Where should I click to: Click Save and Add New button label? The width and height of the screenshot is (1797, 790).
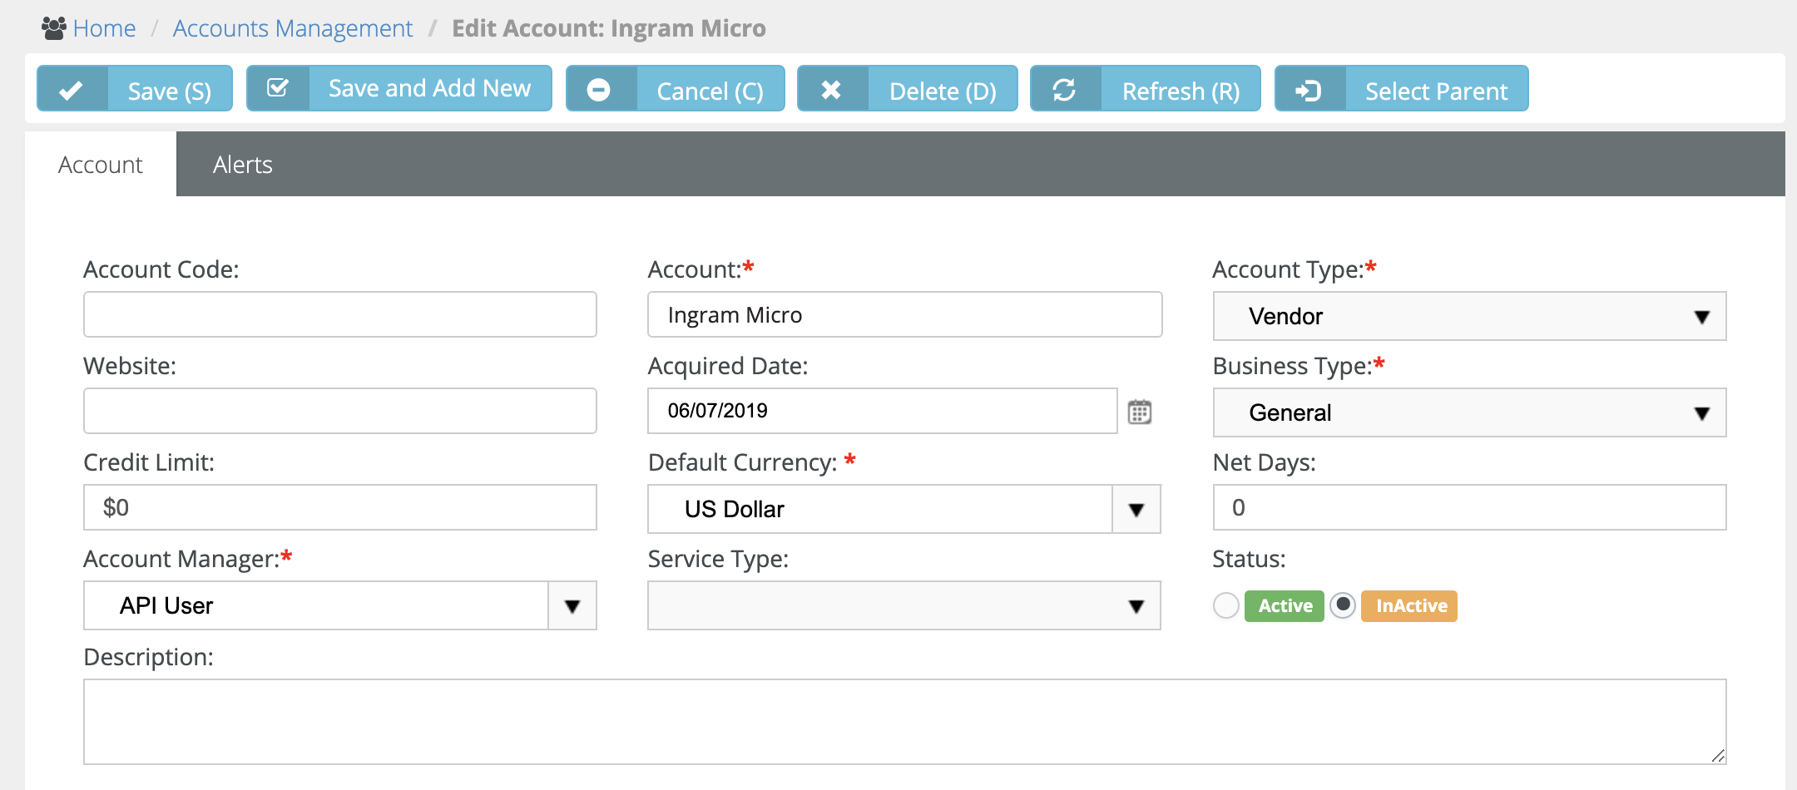pos(429,88)
